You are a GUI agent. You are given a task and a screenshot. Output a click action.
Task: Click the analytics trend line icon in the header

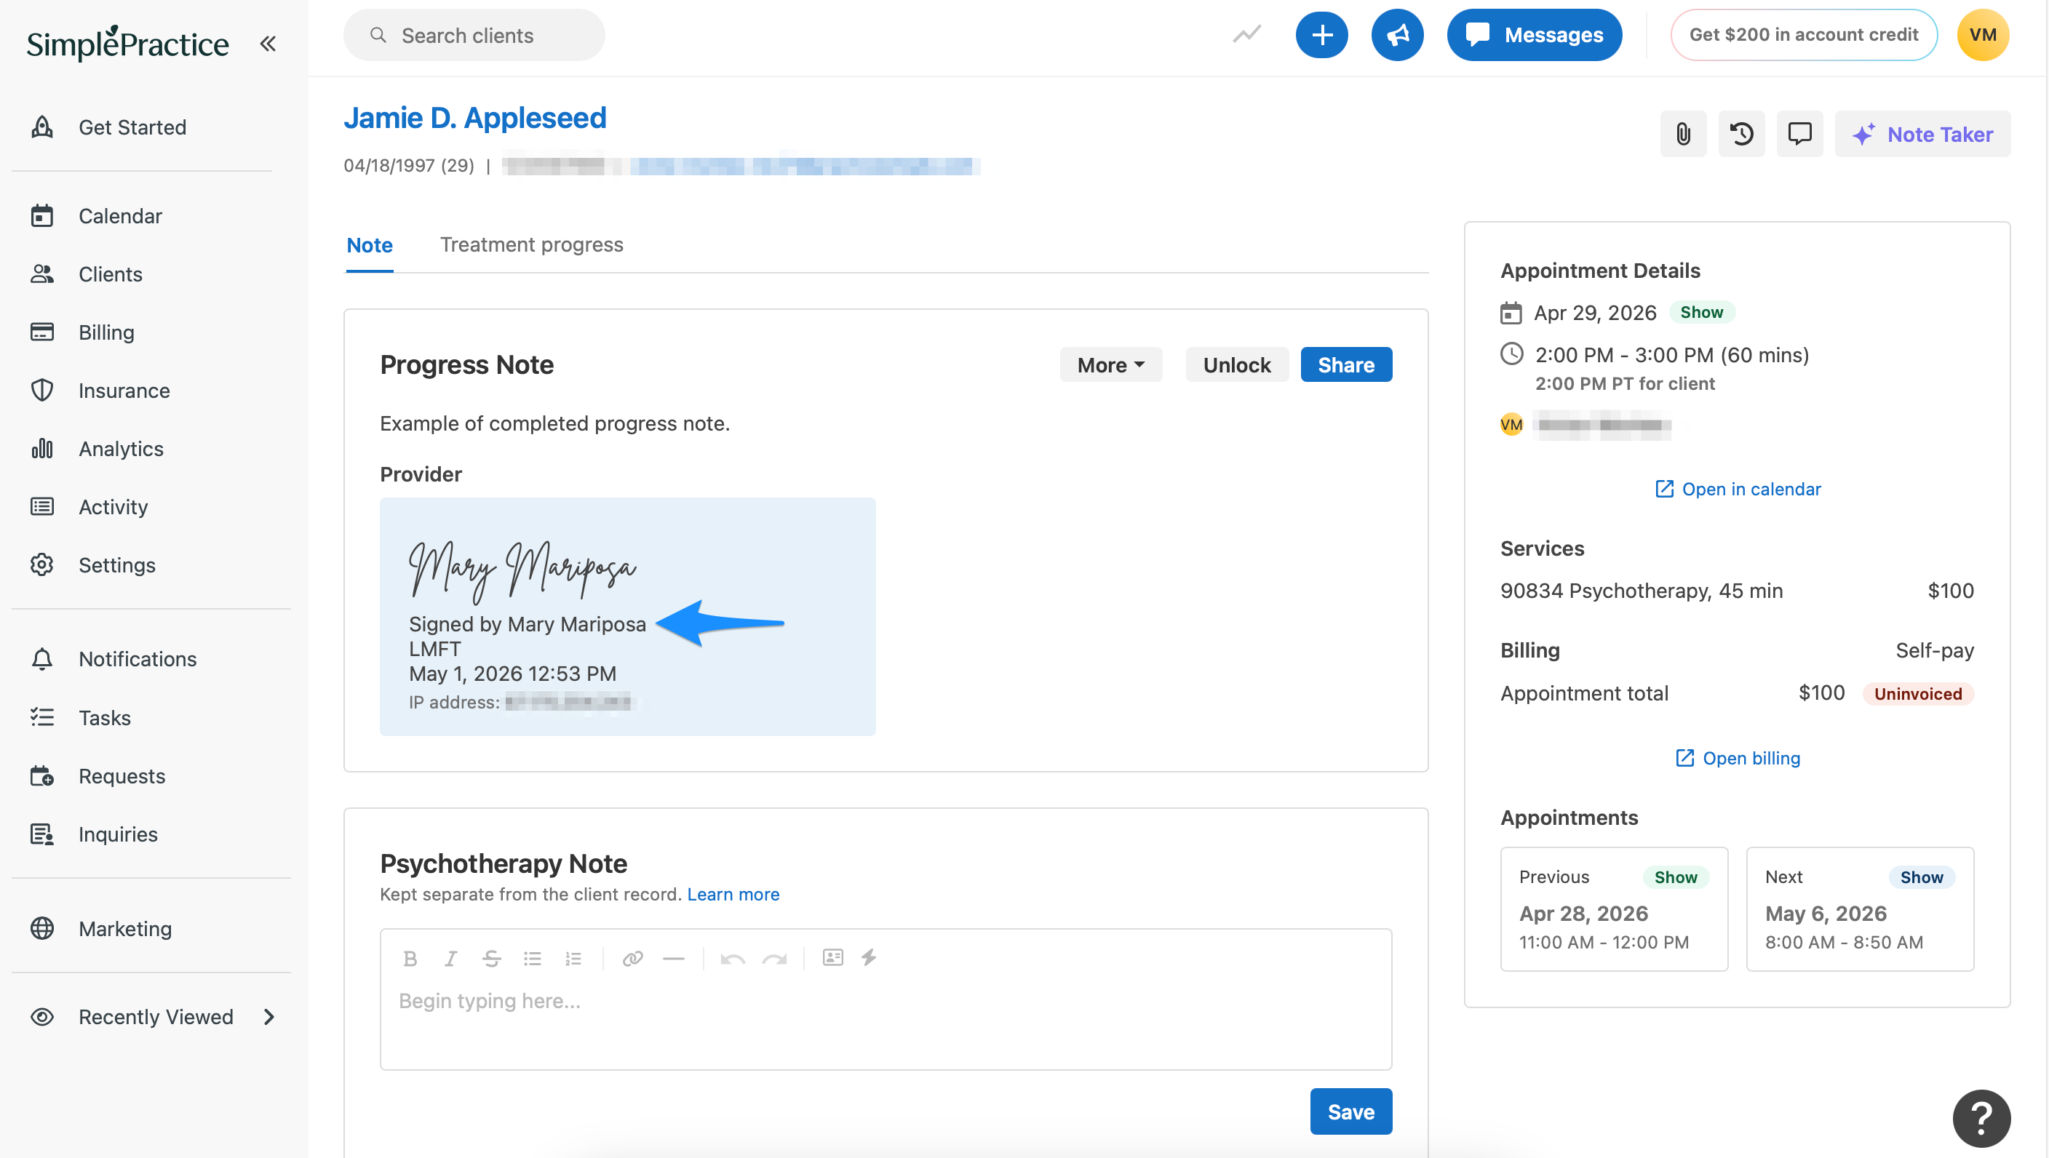[1246, 34]
